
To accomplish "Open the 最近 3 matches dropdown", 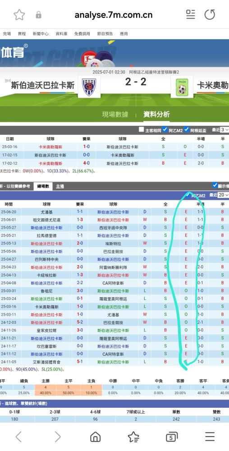I will (x=224, y=130).
